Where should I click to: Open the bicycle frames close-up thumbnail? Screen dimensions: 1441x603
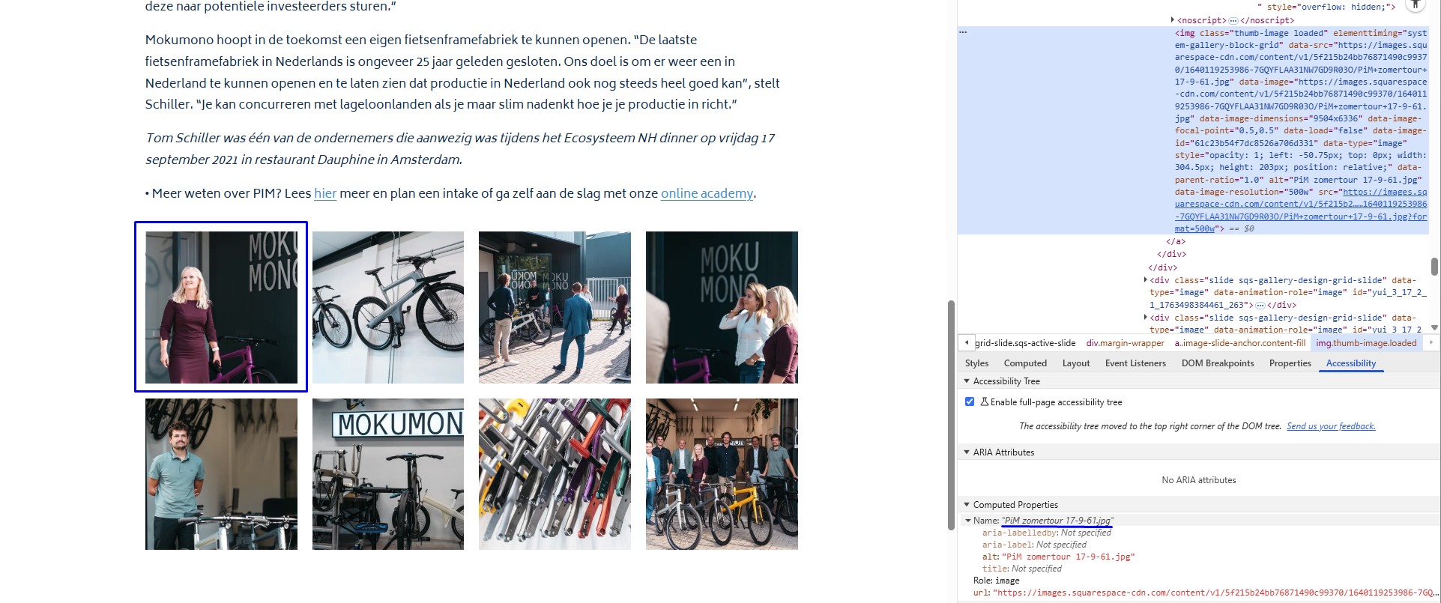(555, 474)
